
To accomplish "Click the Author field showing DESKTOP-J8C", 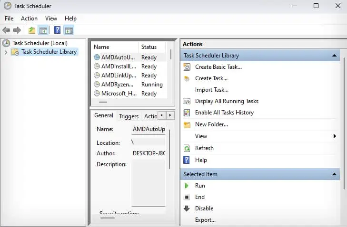I will pos(149,153).
